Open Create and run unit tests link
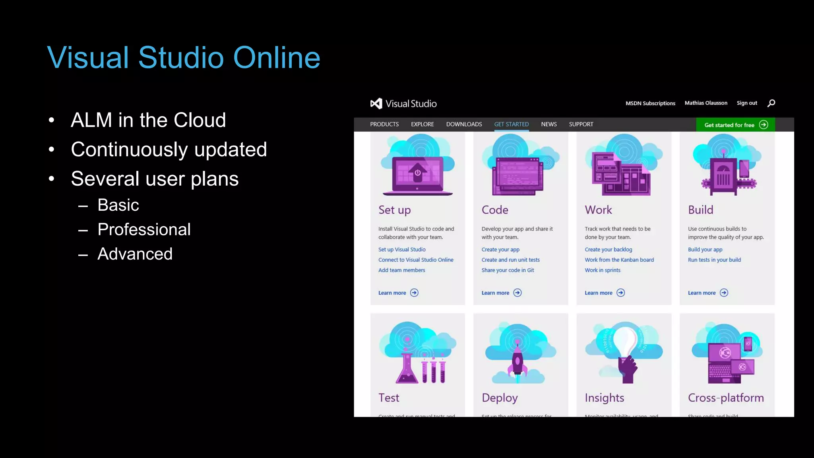Screen dimensions: 814x458 [510, 260]
